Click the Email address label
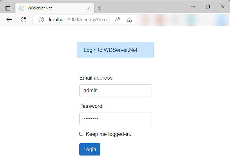 [x=96, y=78]
